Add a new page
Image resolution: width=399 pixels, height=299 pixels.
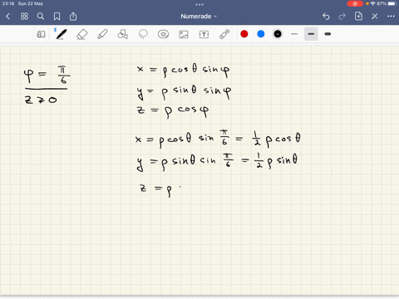(358, 17)
